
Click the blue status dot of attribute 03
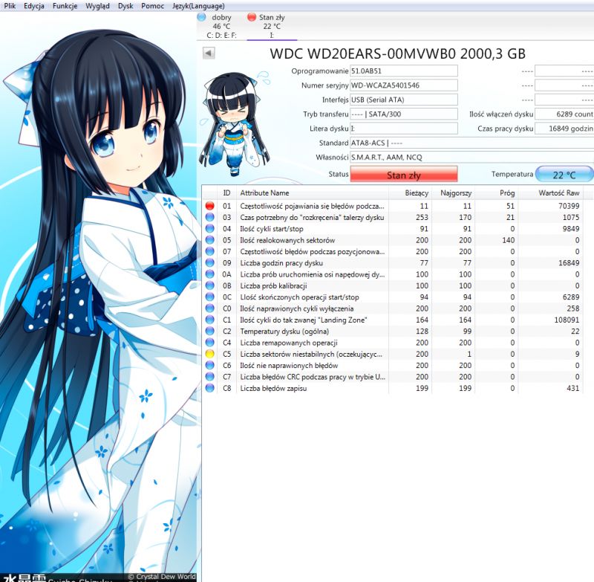click(209, 217)
